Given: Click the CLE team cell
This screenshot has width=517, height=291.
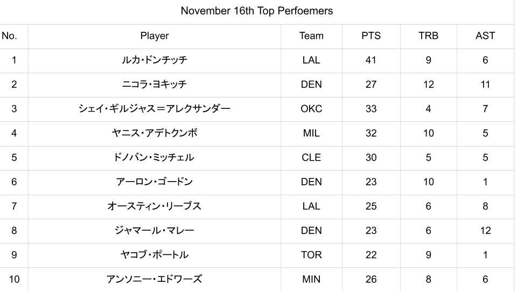Looking at the screenshot, I should (x=311, y=157).
